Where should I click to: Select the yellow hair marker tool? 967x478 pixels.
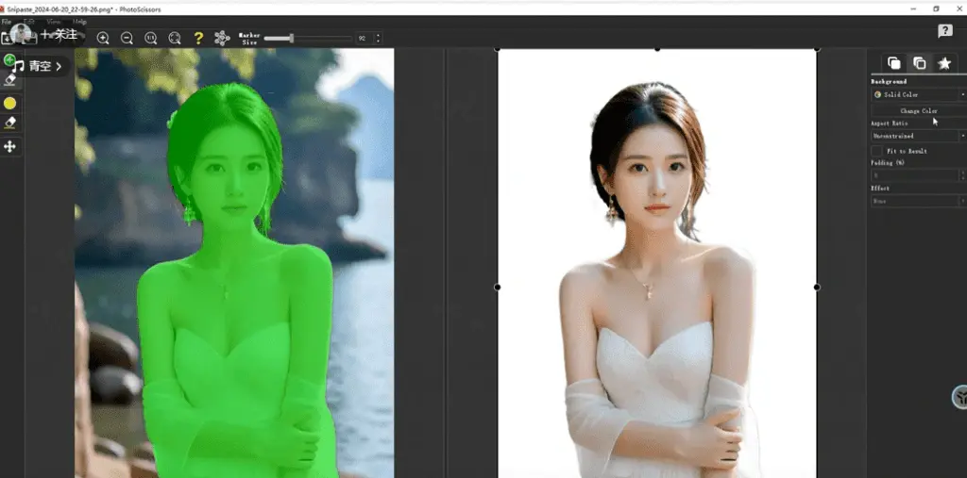tap(10, 103)
